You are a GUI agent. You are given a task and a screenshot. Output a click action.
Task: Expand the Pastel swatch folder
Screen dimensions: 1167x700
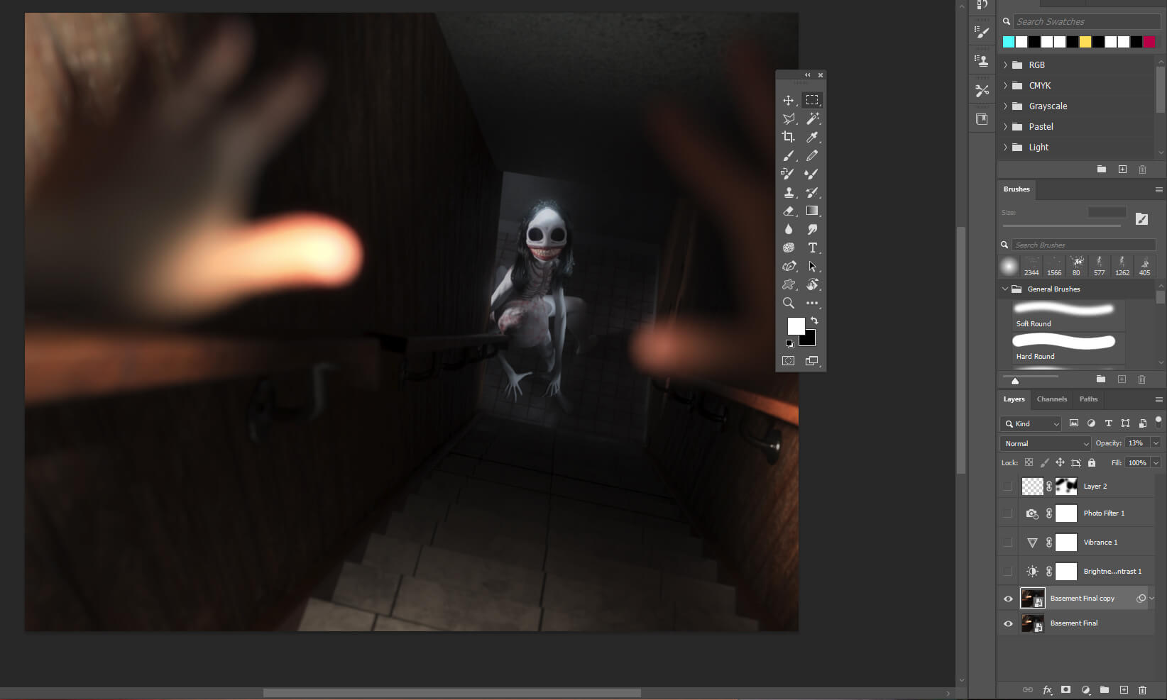click(x=1005, y=126)
